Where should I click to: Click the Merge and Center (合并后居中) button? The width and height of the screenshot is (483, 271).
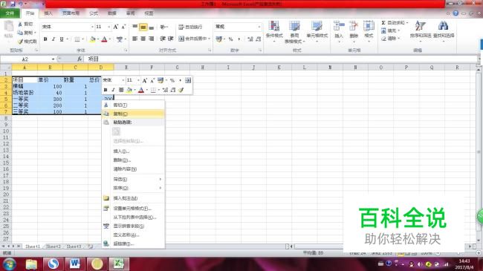192,39
